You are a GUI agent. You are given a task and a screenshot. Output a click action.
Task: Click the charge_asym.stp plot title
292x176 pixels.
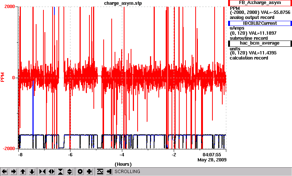click(123, 3)
